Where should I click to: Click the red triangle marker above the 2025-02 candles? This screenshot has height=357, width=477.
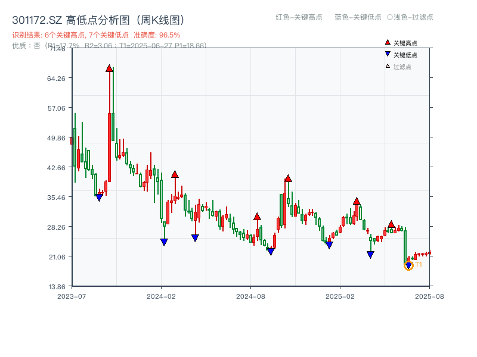[x=356, y=202]
